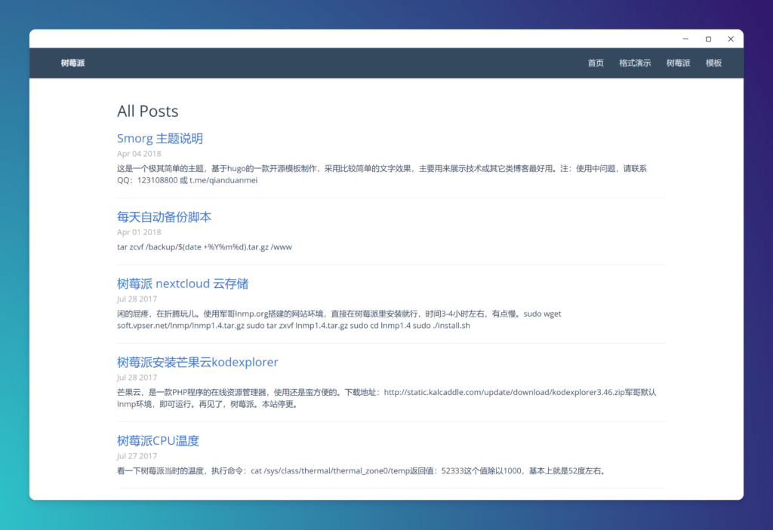
Task: Minimize the browser window
Action: [685, 38]
